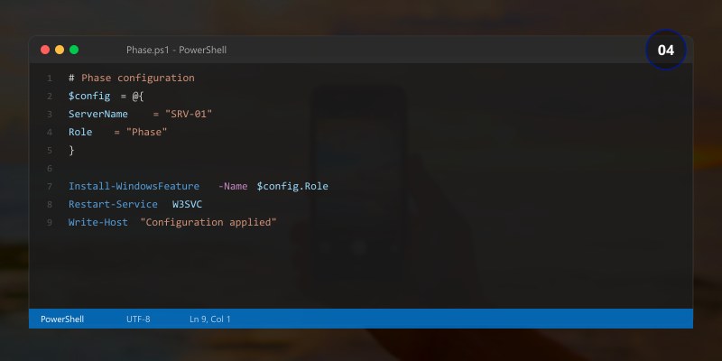Screen dimensions: 722x361
Task: Open the UTF-8 encoding selector
Action: click(138, 319)
